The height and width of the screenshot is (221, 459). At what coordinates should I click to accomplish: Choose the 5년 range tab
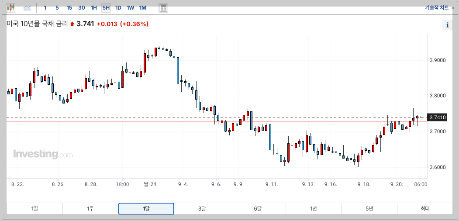(369, 209)
